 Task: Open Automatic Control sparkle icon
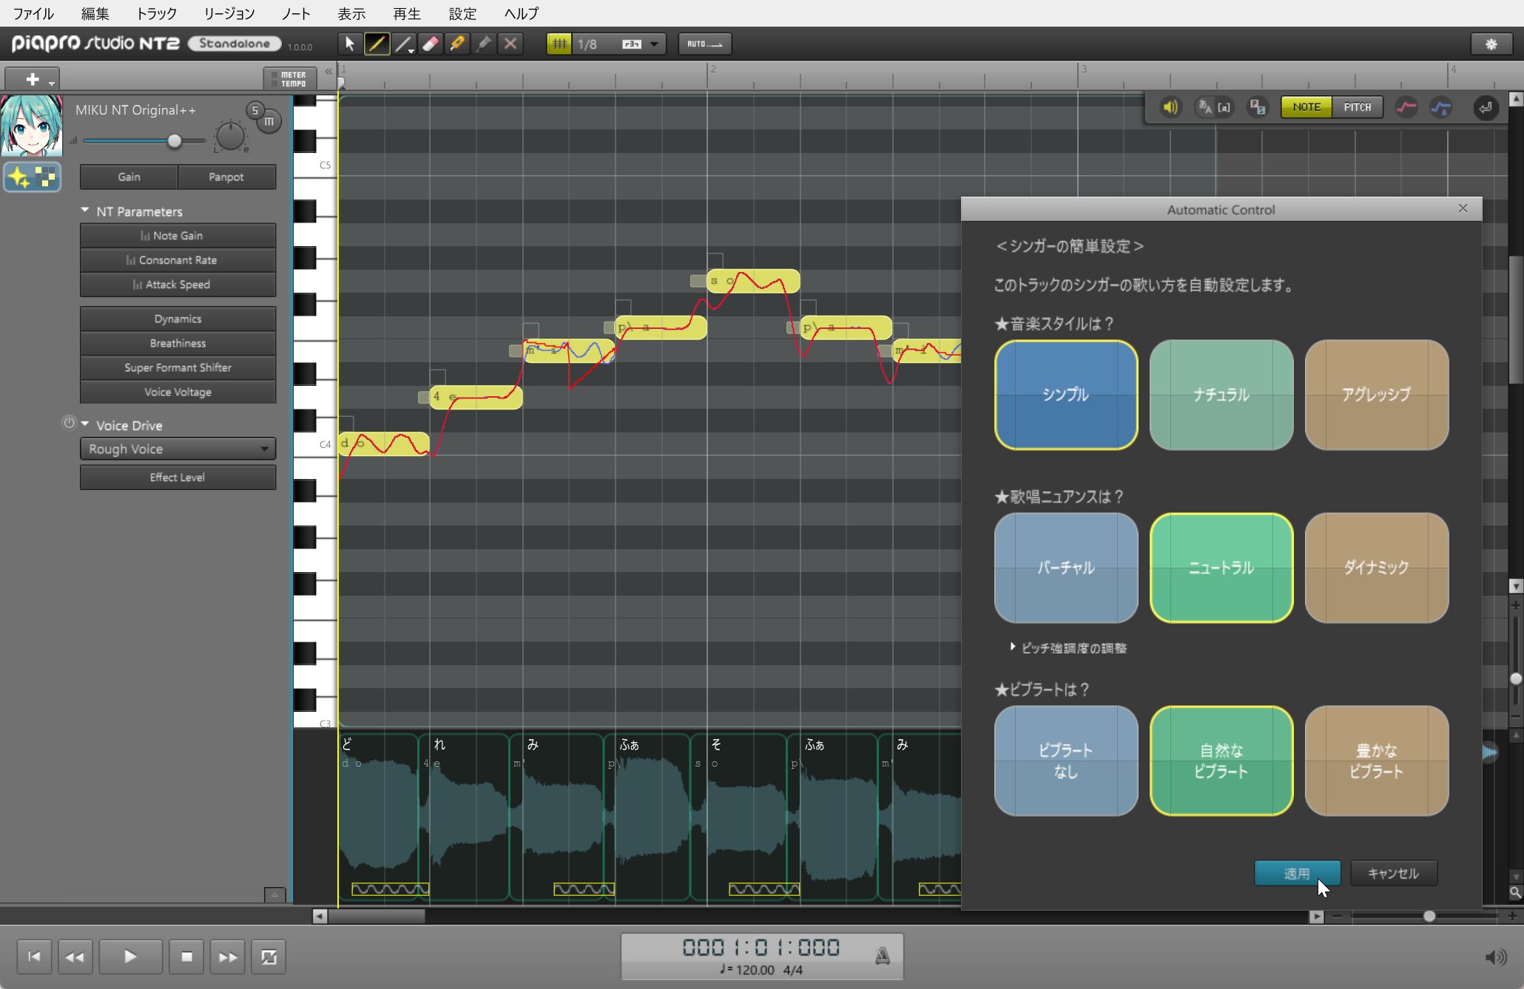pyautogui.click(x=32, y=177)
